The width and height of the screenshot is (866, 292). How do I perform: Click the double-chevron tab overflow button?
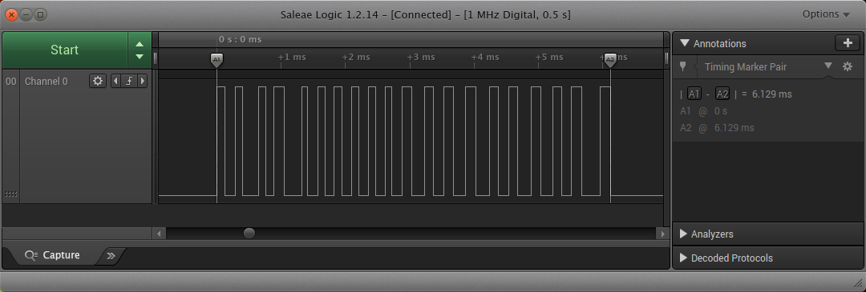click(x=111, y=256)
